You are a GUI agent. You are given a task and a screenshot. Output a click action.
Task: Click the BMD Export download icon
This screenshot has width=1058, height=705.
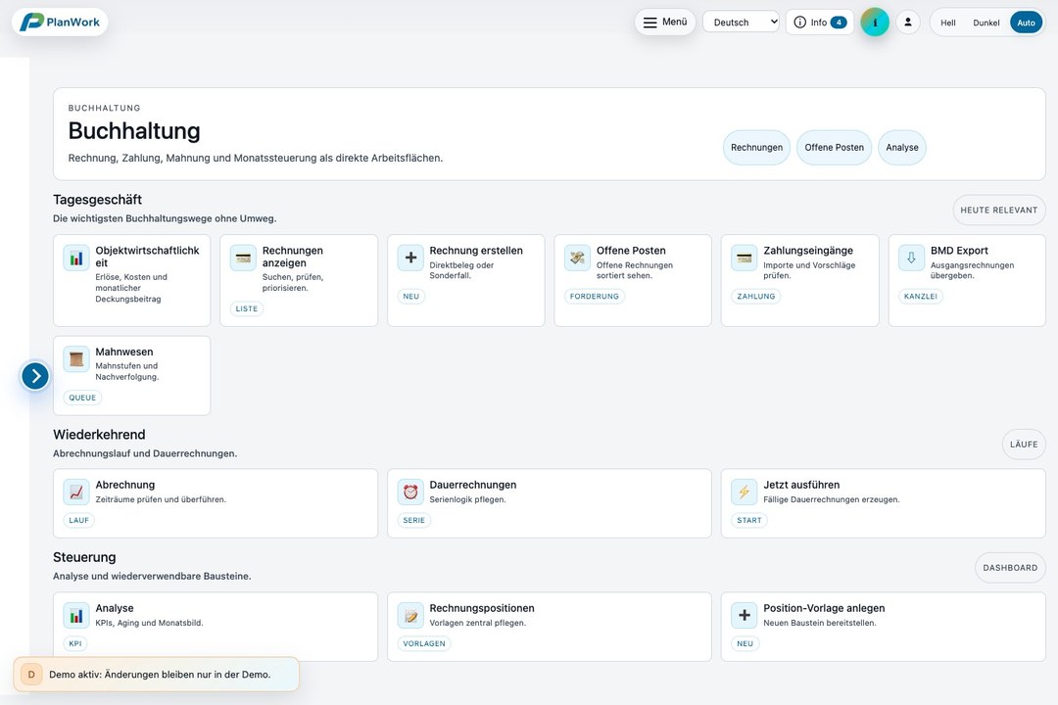coord(911,258)
